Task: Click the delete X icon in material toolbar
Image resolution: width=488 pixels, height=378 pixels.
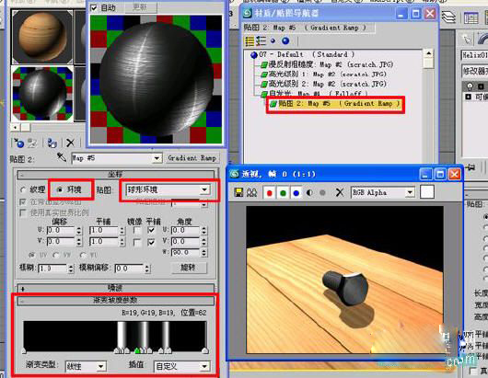Action: click(x=70, y=143)
